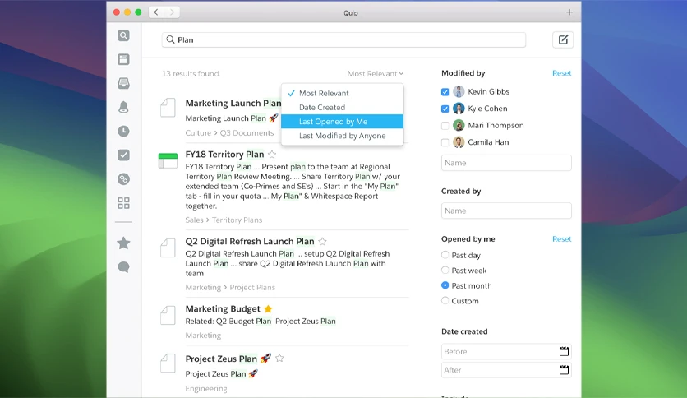
Task: Select Custom radio option
Action: [445, 301]
